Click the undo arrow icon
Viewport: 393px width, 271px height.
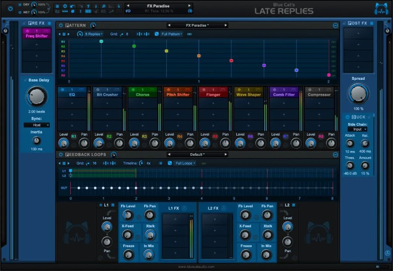coord(72,6)
